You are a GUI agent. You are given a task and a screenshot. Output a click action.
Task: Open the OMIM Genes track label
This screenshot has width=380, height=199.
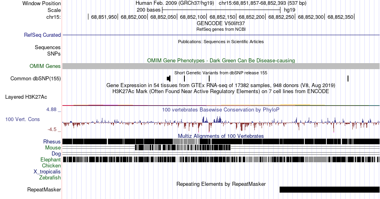tap(45, 66)
